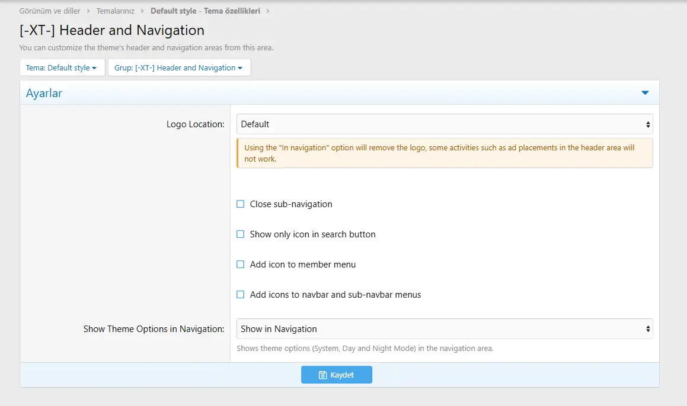Open Show Theme Options in Navigation dropdown
Screen dimensions: 687x406
[x=444, y=329]
